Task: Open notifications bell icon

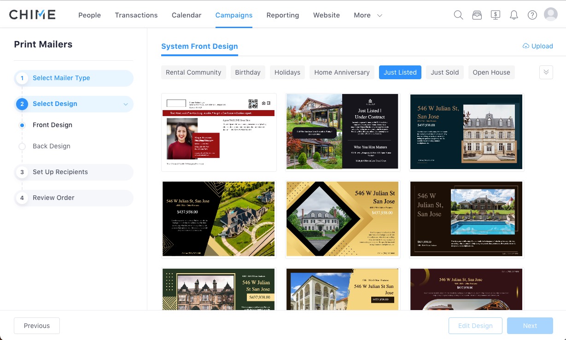Action: pos(514,15)
